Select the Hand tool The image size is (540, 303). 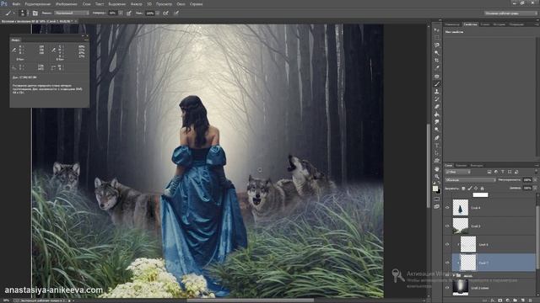(x=437, y=169)
